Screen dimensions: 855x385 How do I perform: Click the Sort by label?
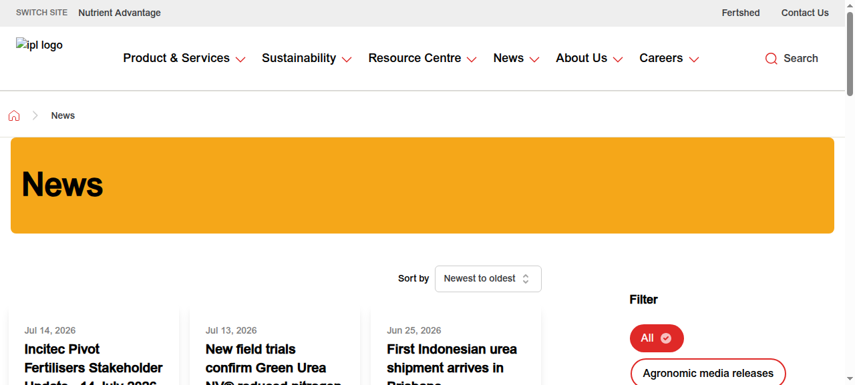point(413,278)
